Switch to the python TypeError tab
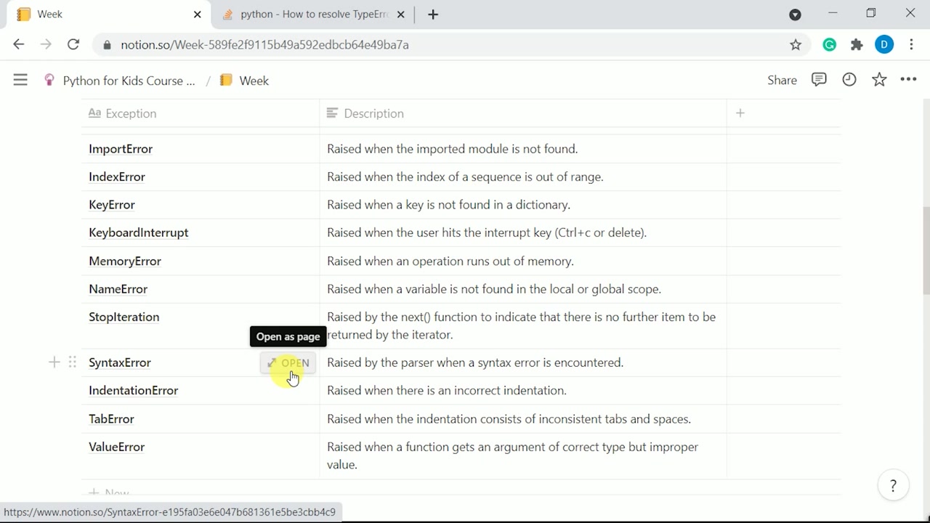Viewport: 930px width, 523px height. coord(314,15)
